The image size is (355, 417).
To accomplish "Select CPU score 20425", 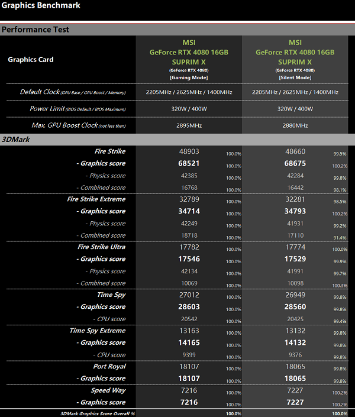I will click(x=295, y=319).
